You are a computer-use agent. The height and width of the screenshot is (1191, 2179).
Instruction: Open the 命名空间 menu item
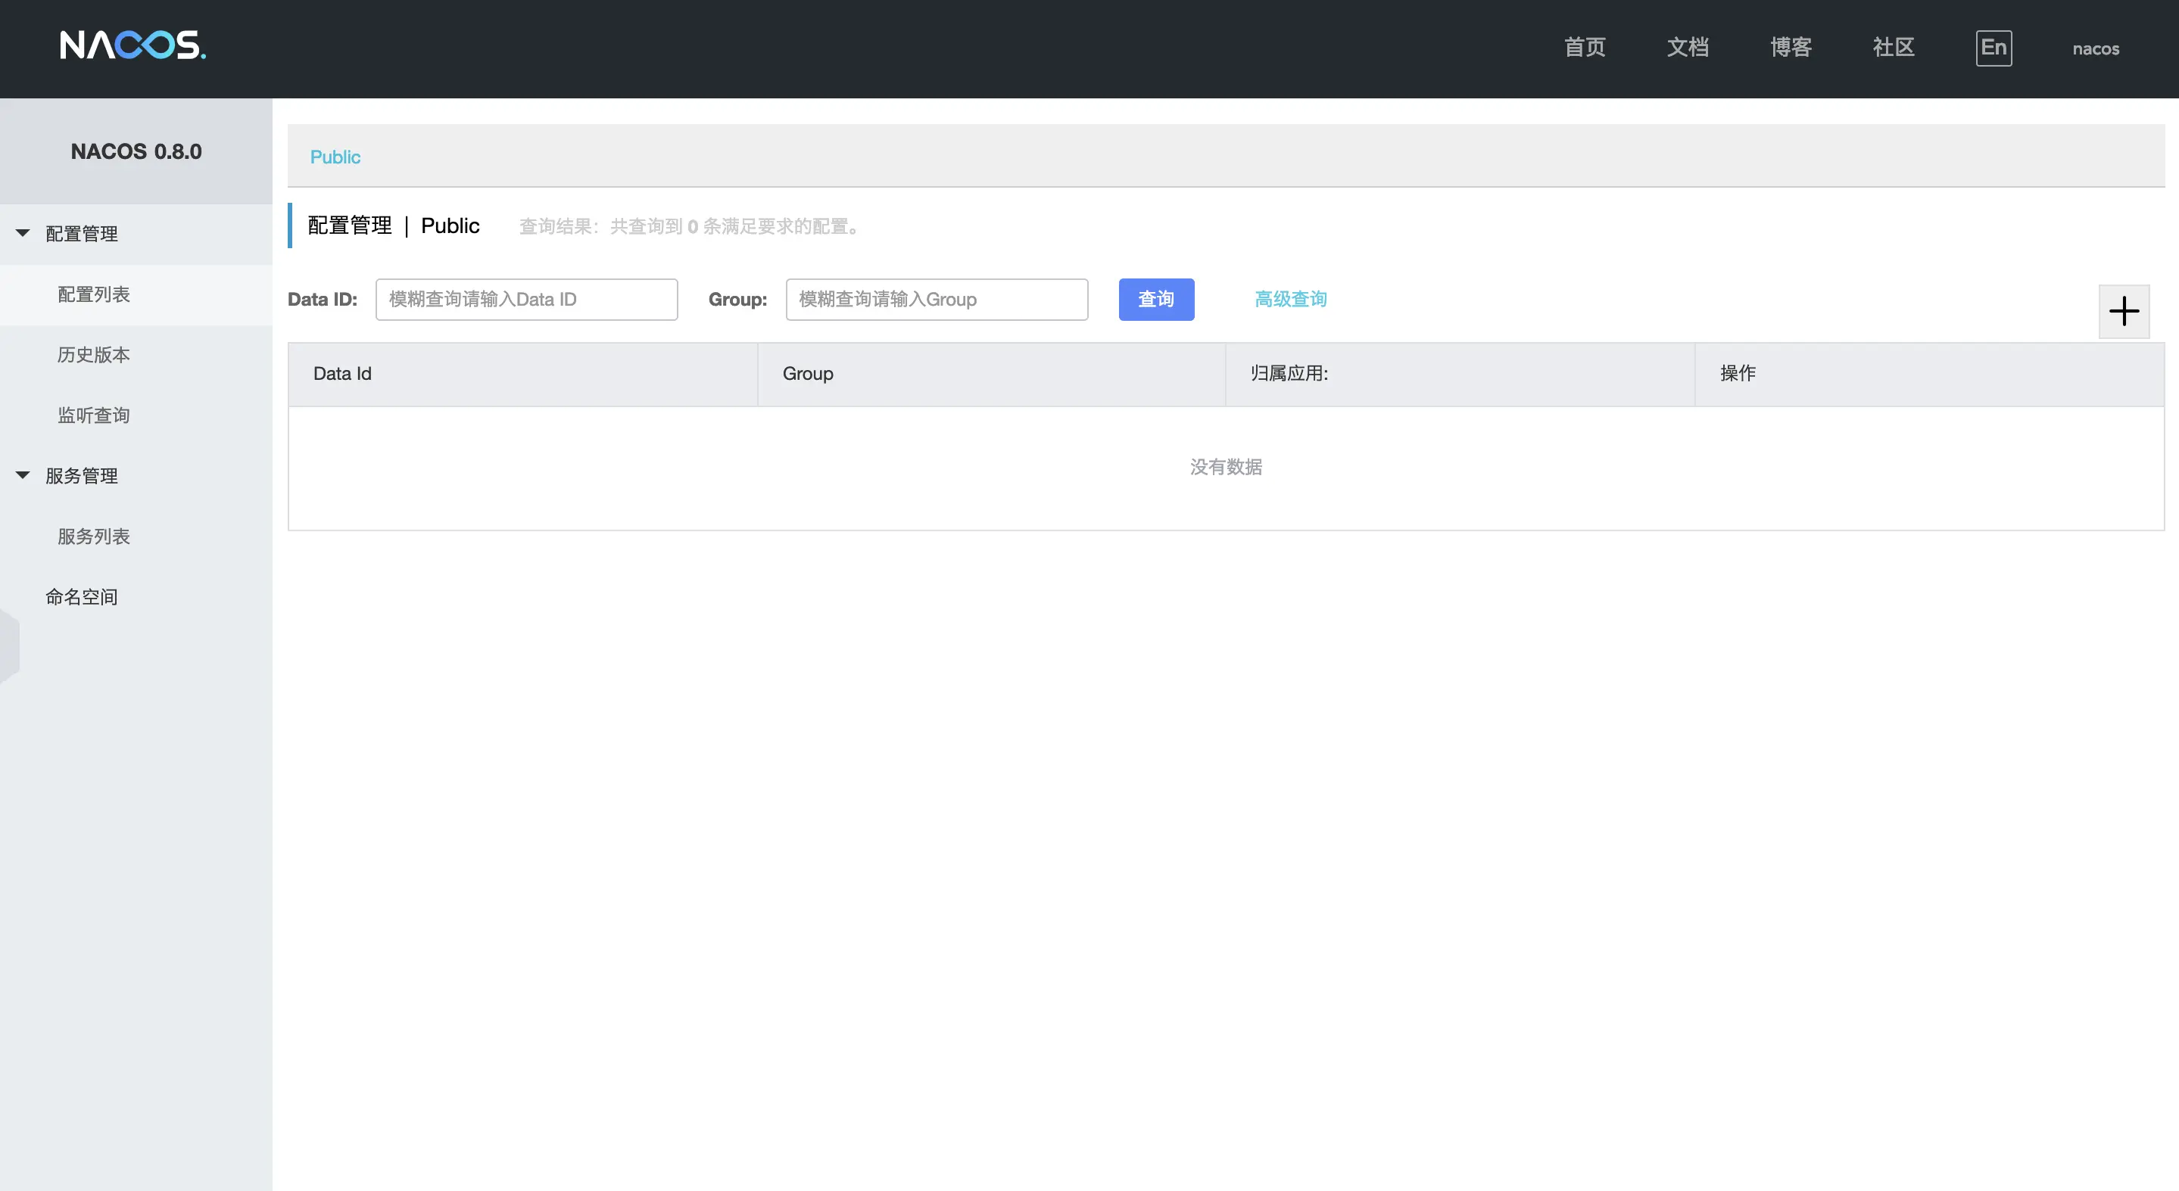point(82,597)
